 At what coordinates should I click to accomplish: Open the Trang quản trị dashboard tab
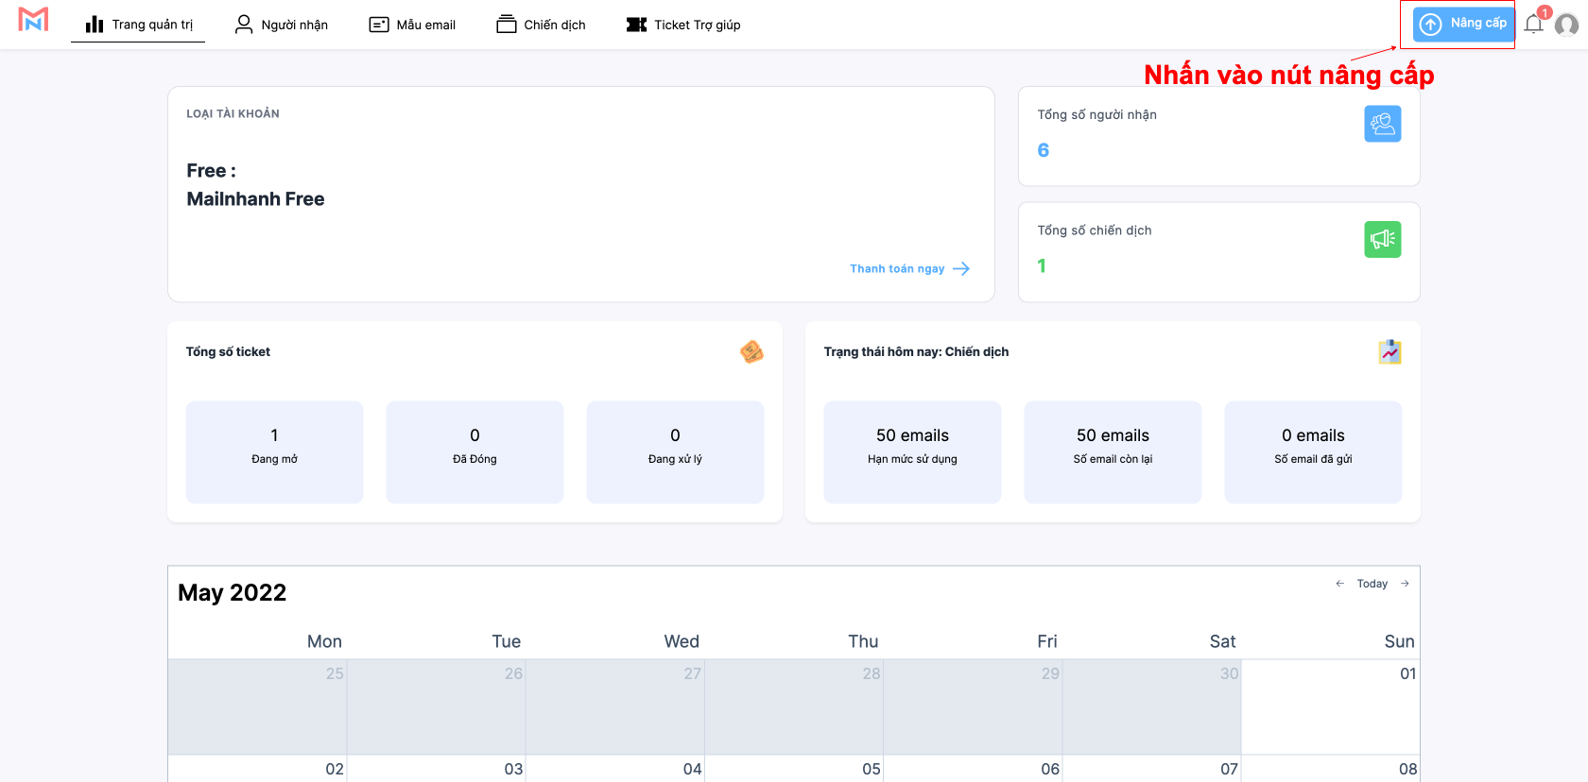139,25
